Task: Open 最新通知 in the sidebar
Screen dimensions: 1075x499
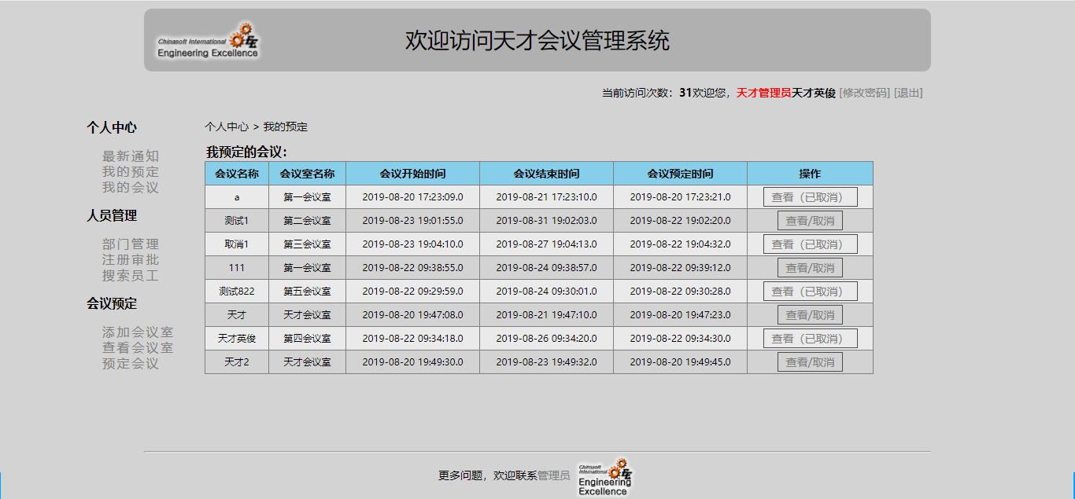Action: (129, 156)
